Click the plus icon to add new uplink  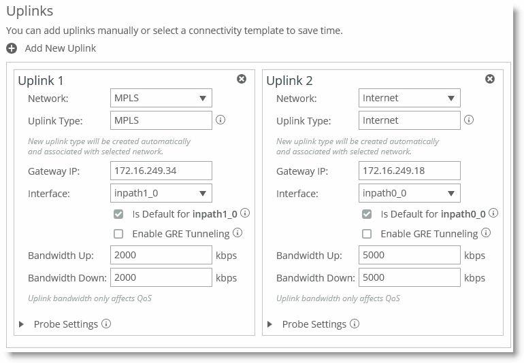[12, 48]
